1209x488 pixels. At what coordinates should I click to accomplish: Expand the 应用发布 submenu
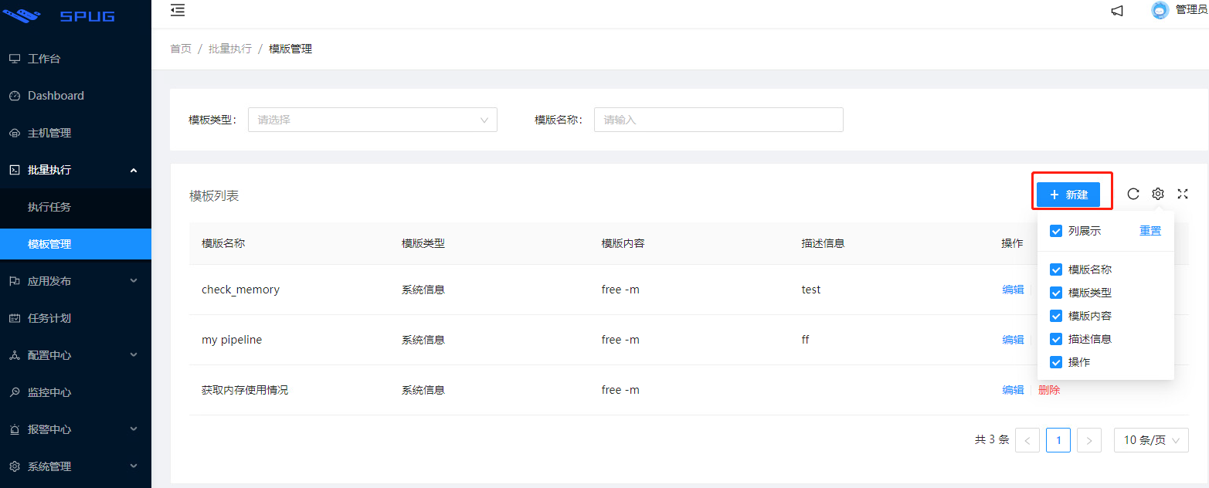134,281
